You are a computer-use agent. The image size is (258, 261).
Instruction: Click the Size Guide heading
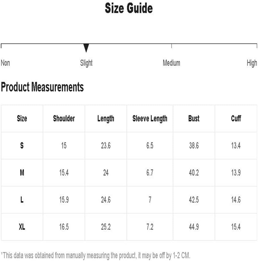pos(129,8)
